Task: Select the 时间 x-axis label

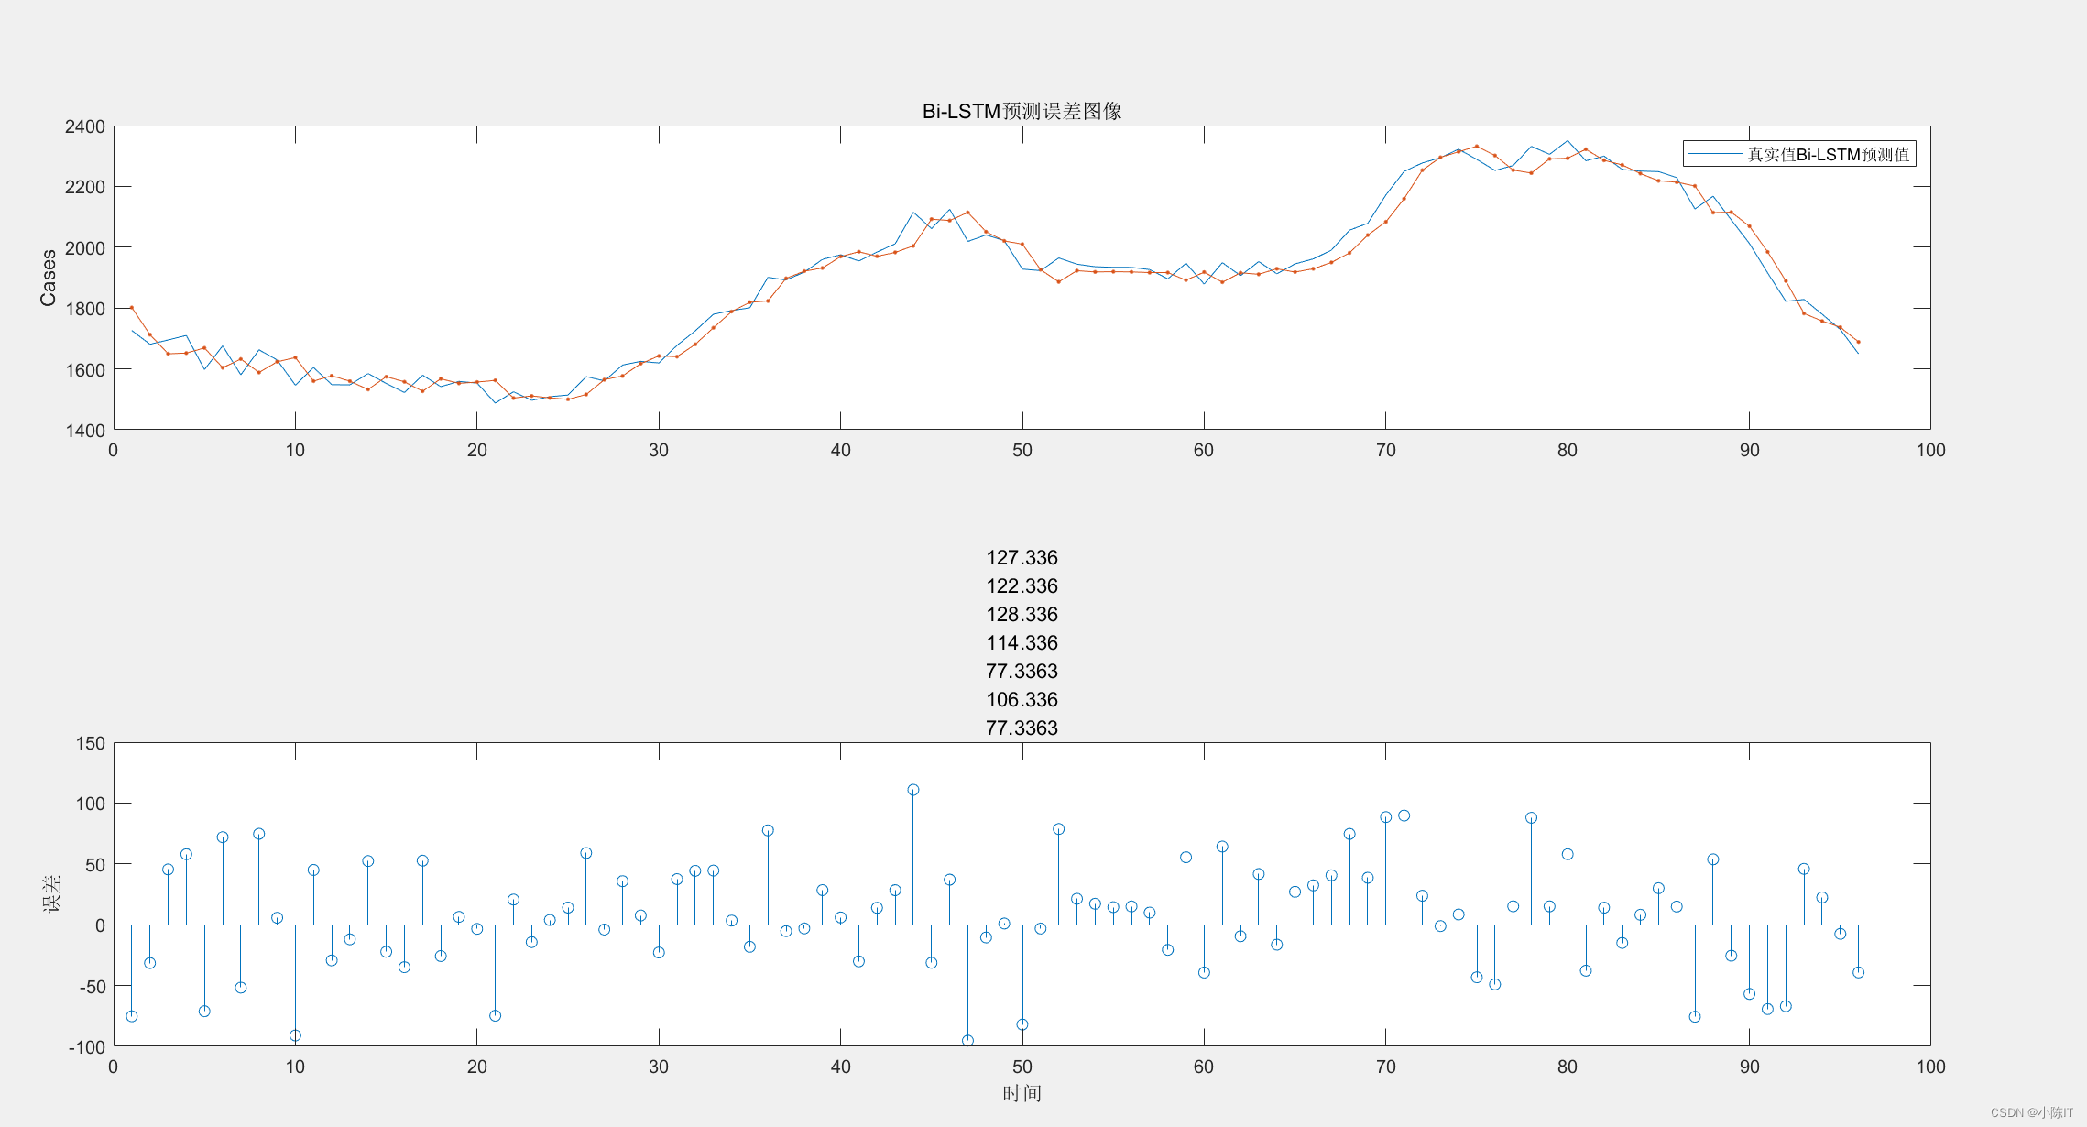Action: [x=1022, y=1093]
